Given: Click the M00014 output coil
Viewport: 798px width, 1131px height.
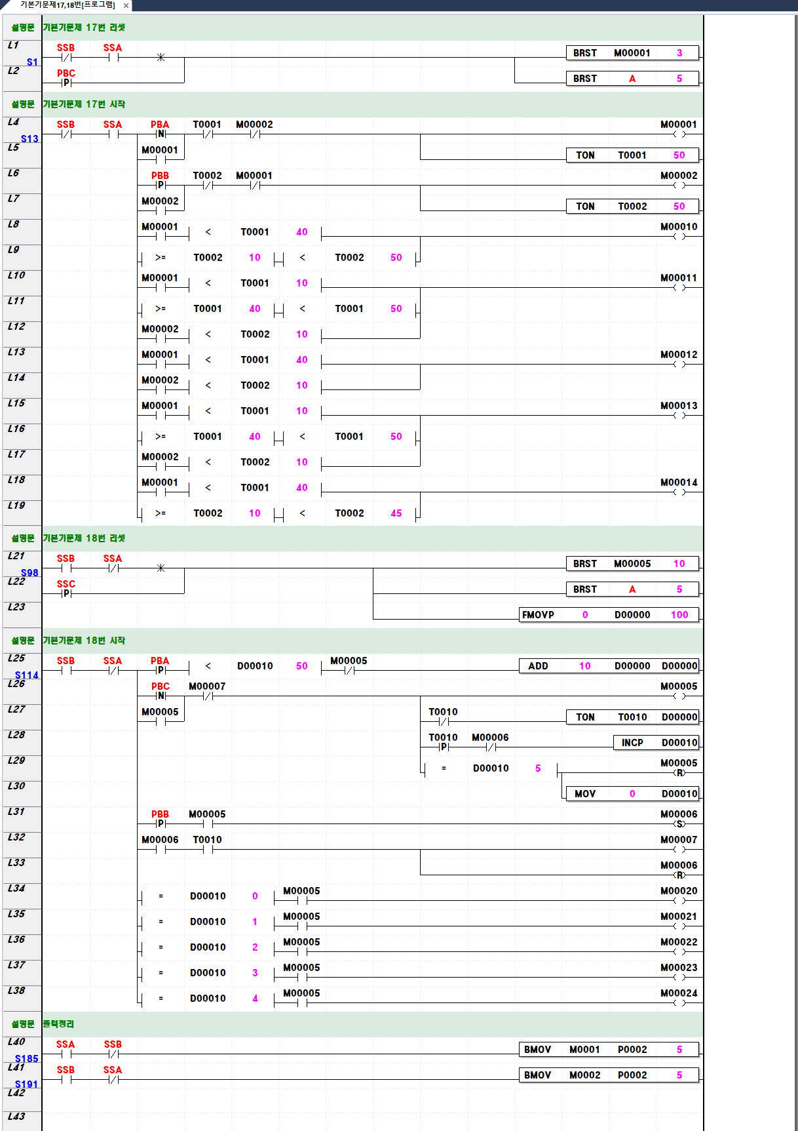Looking at the screenshot, I should point(679,492).
